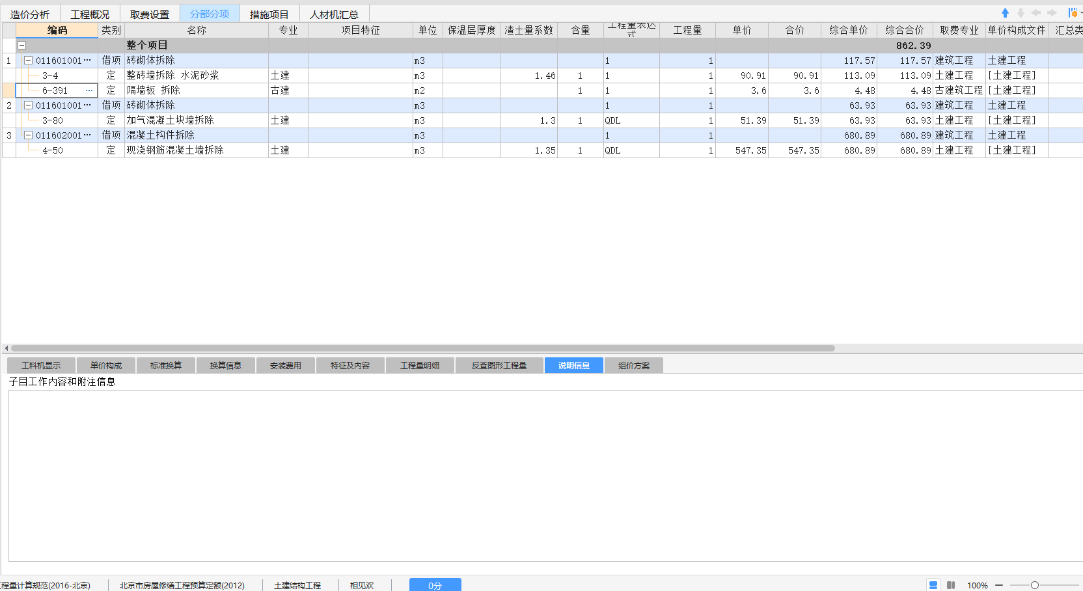This screenshot has height=591, width=1083.
Task: Click the 0分 score button
Action: pyautogui.click(x=435, y=585)
